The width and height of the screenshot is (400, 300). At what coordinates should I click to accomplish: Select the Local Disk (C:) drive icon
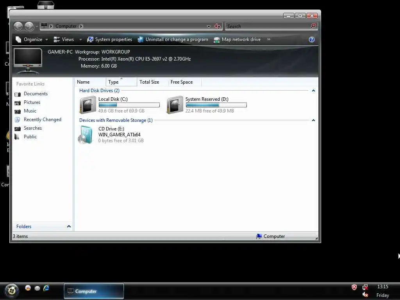click(87, 105)
